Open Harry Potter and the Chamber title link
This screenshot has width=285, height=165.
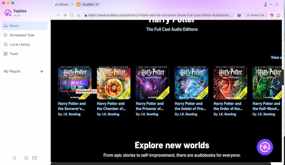point(111,106)
